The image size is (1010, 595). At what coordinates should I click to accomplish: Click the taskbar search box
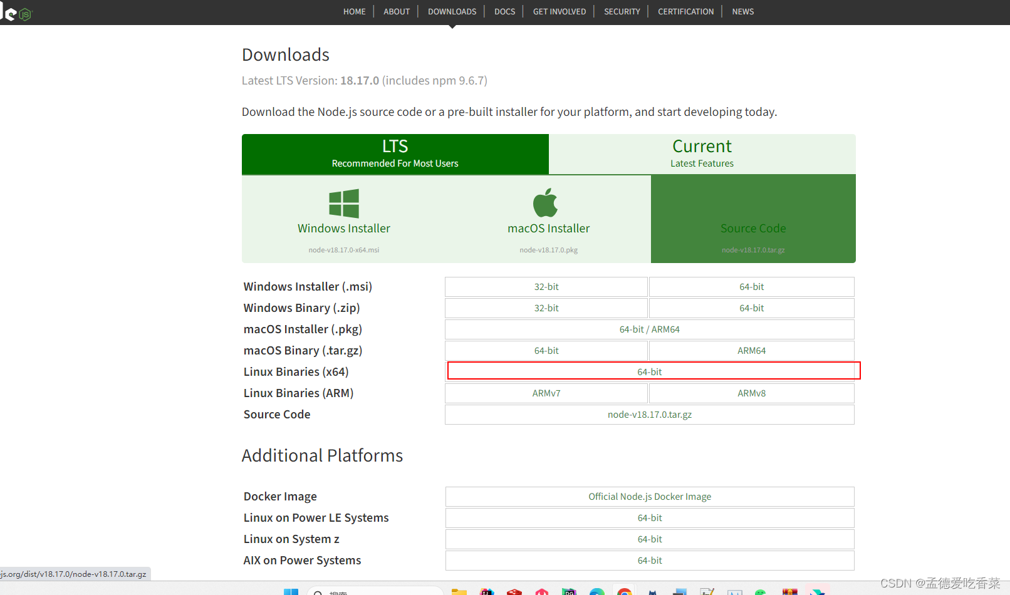tap(375, 592)
